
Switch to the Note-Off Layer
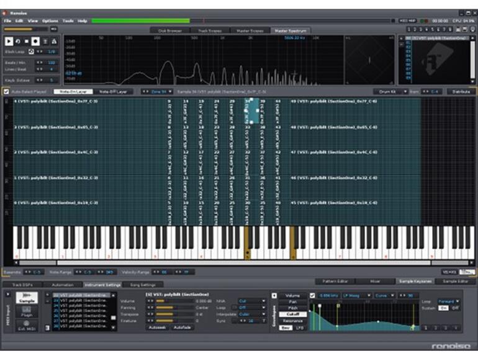pos(112,91)
